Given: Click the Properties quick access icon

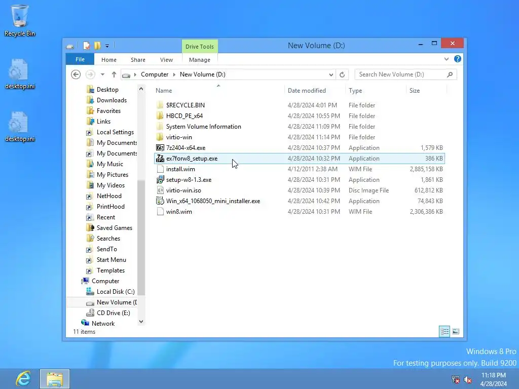Looking at the screenshot, I should [87, 46].
